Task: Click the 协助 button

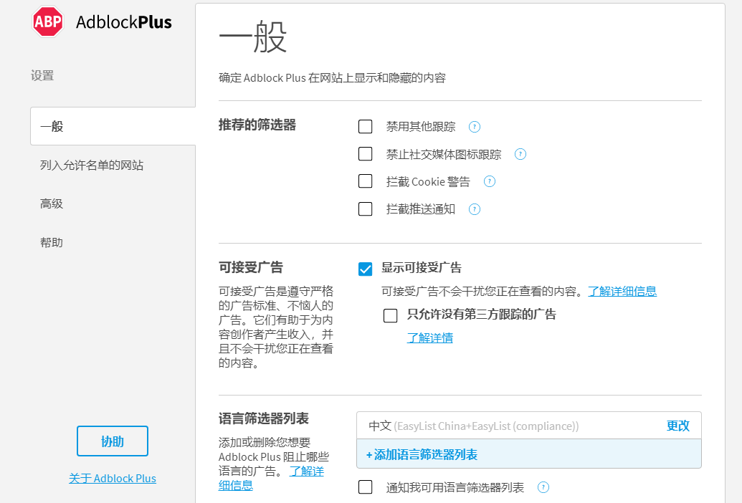Action: pyautogui.click(x=112, y=441)
